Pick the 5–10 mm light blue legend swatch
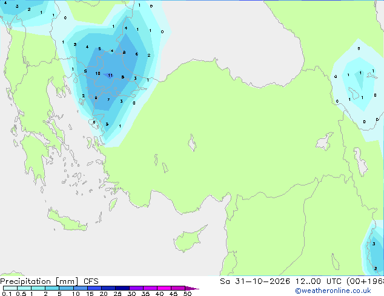 pos(66,288)
